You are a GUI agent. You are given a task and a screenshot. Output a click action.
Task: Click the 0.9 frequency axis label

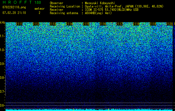click(x=3, y=64)
